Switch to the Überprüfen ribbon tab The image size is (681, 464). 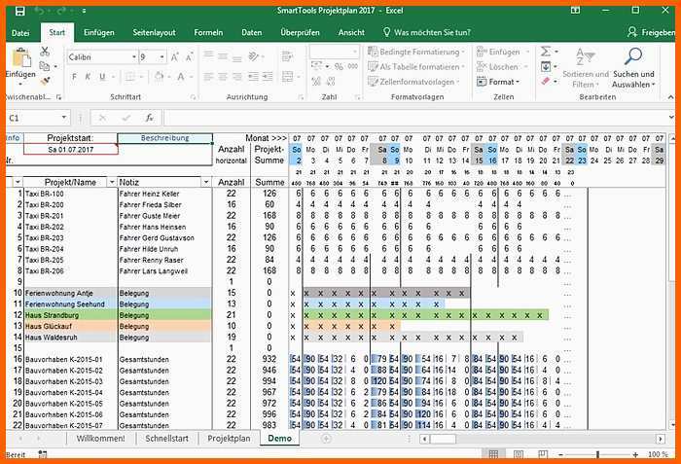(300, 32)
